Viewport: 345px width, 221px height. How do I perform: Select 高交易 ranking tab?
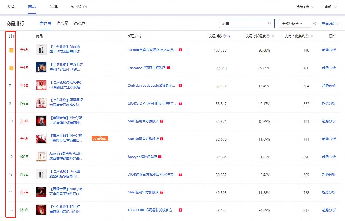(45, 24)
